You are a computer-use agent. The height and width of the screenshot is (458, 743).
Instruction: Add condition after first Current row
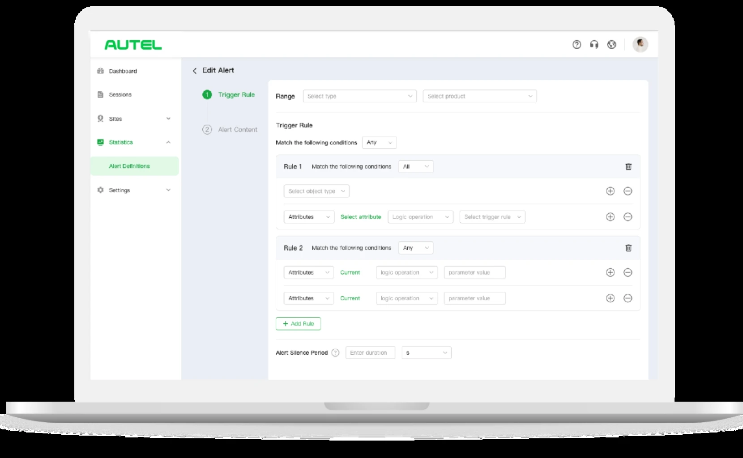point(610,272)
